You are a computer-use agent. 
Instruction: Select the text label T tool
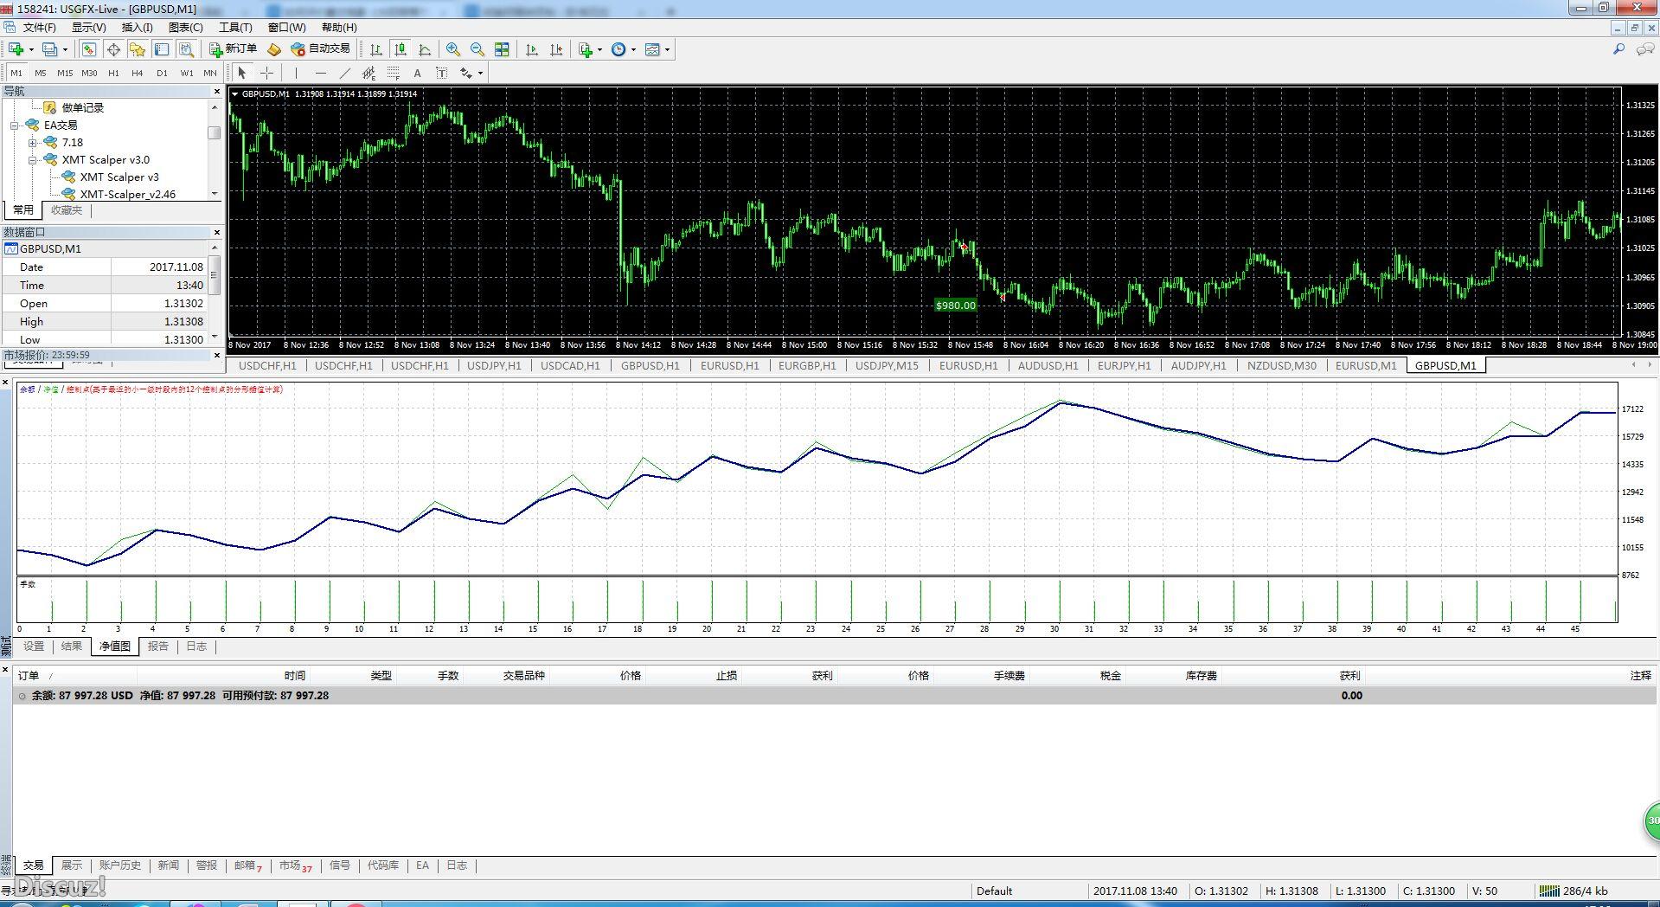tap(441, 73)
